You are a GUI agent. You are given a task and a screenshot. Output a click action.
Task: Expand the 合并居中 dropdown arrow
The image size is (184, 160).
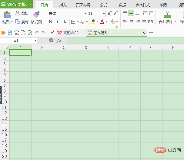click(175, 22)
